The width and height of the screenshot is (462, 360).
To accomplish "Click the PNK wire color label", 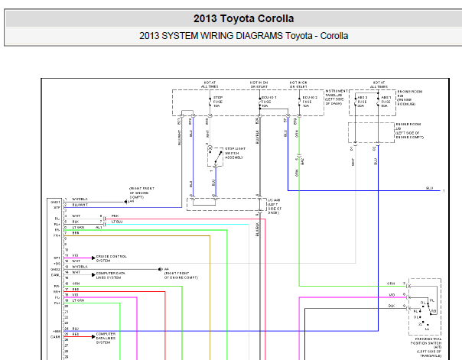I will click(x=115, y=216).
